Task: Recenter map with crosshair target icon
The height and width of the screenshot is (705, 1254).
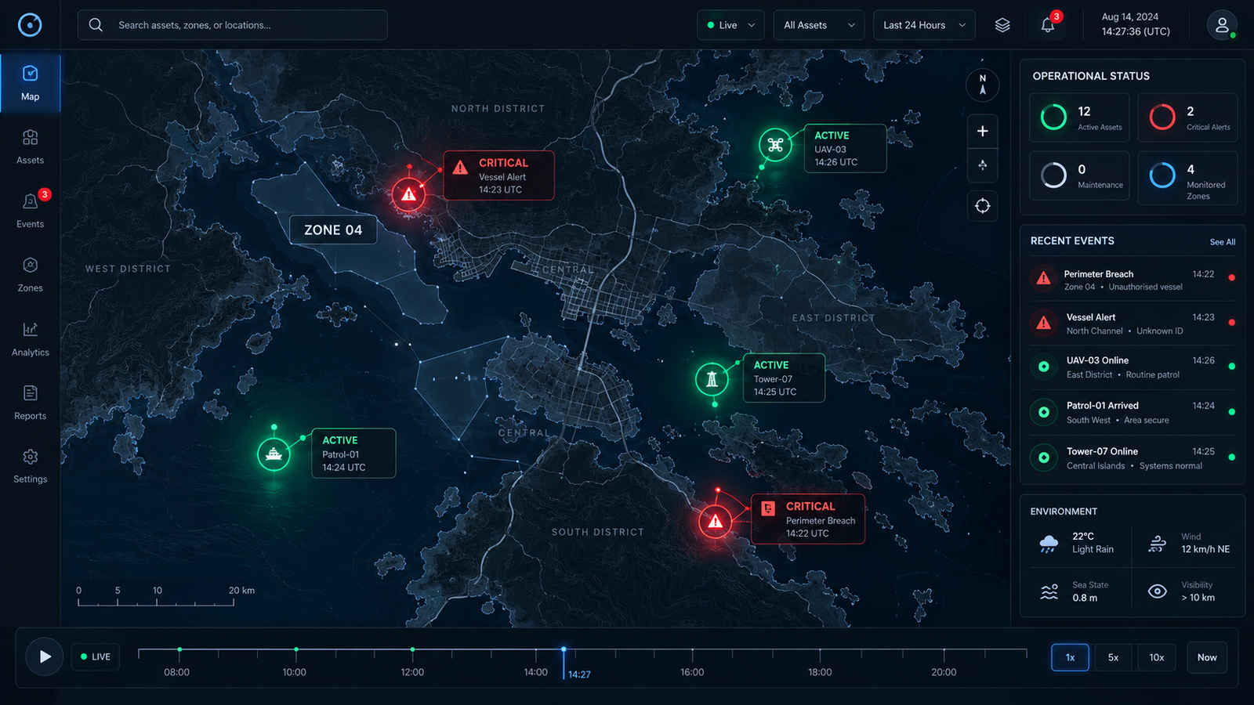Action: (983, 206)
